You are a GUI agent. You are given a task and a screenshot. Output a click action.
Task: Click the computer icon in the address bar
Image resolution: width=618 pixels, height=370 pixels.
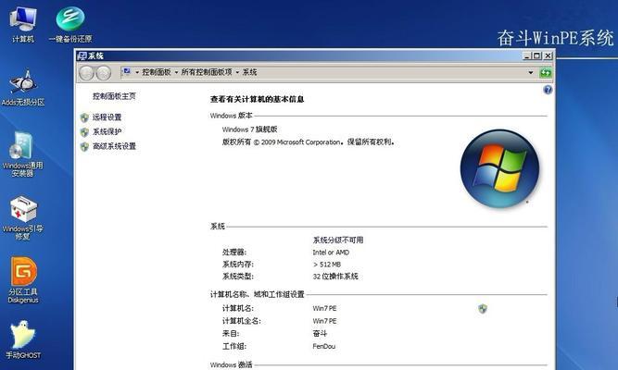pyautogui.click(x=126, y=72)
